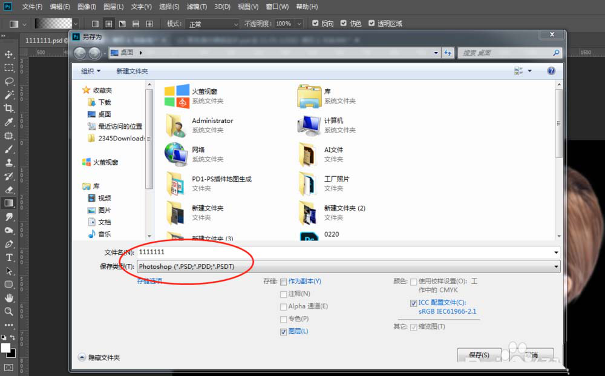
Task: Pick the Magic Wand tool
Action: coord(9,95)
